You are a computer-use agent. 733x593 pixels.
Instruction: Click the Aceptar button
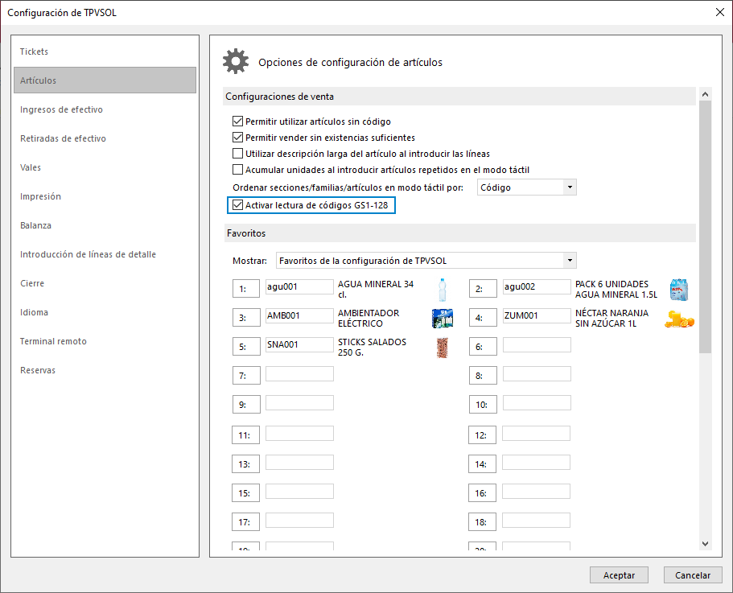619,575
